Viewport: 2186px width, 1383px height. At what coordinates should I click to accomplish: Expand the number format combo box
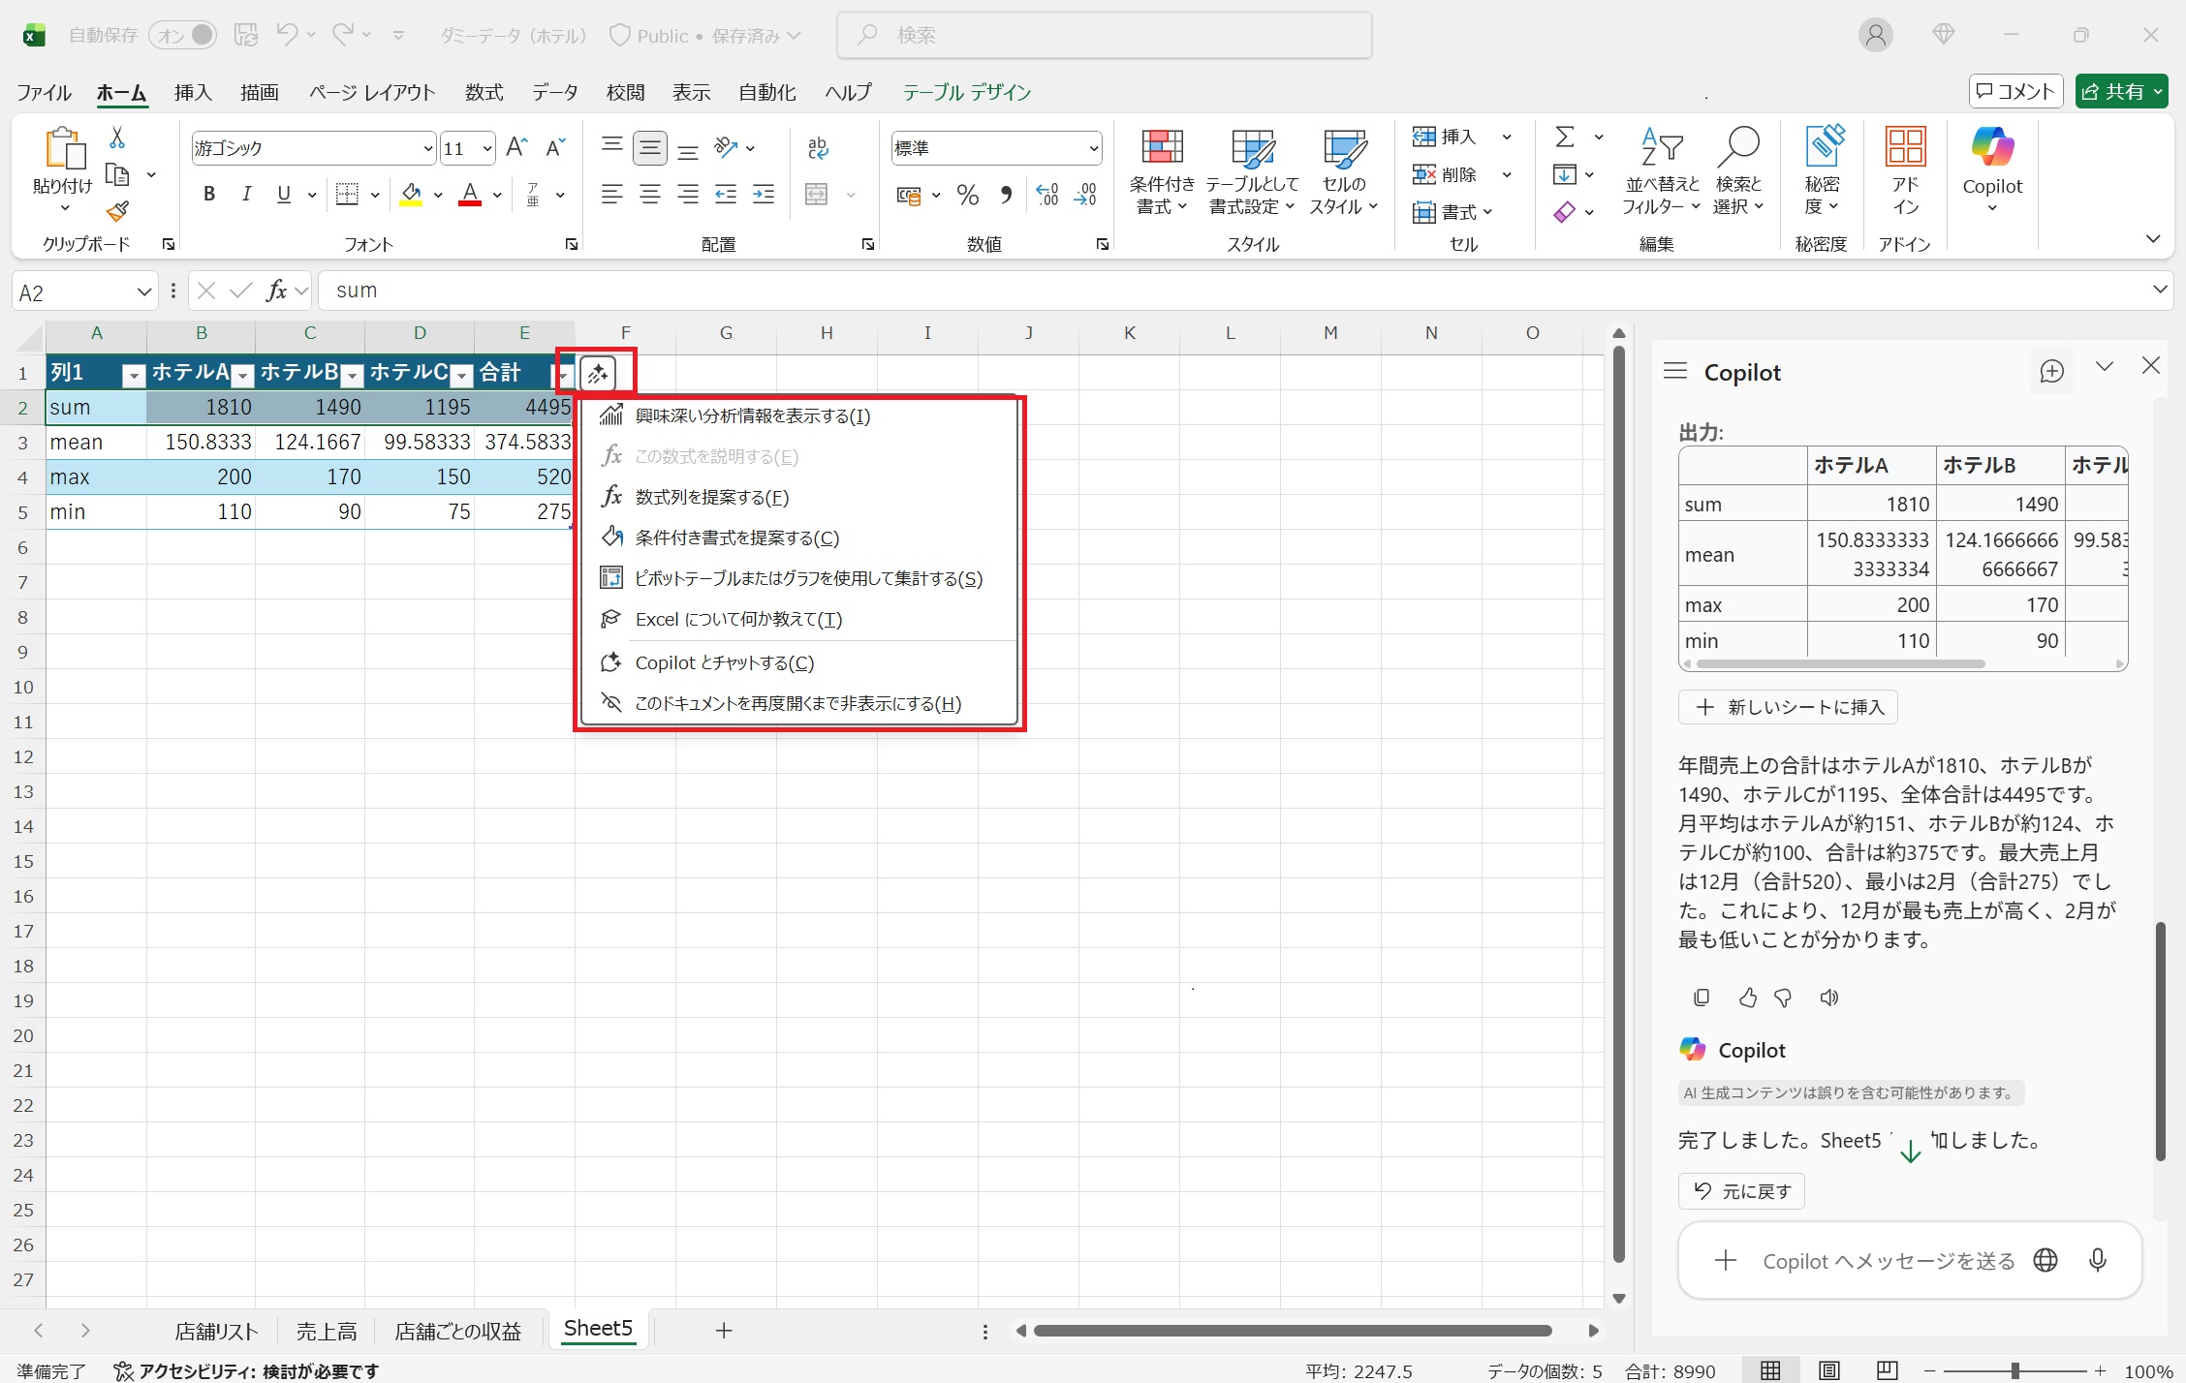click(x=1093, y=148)
